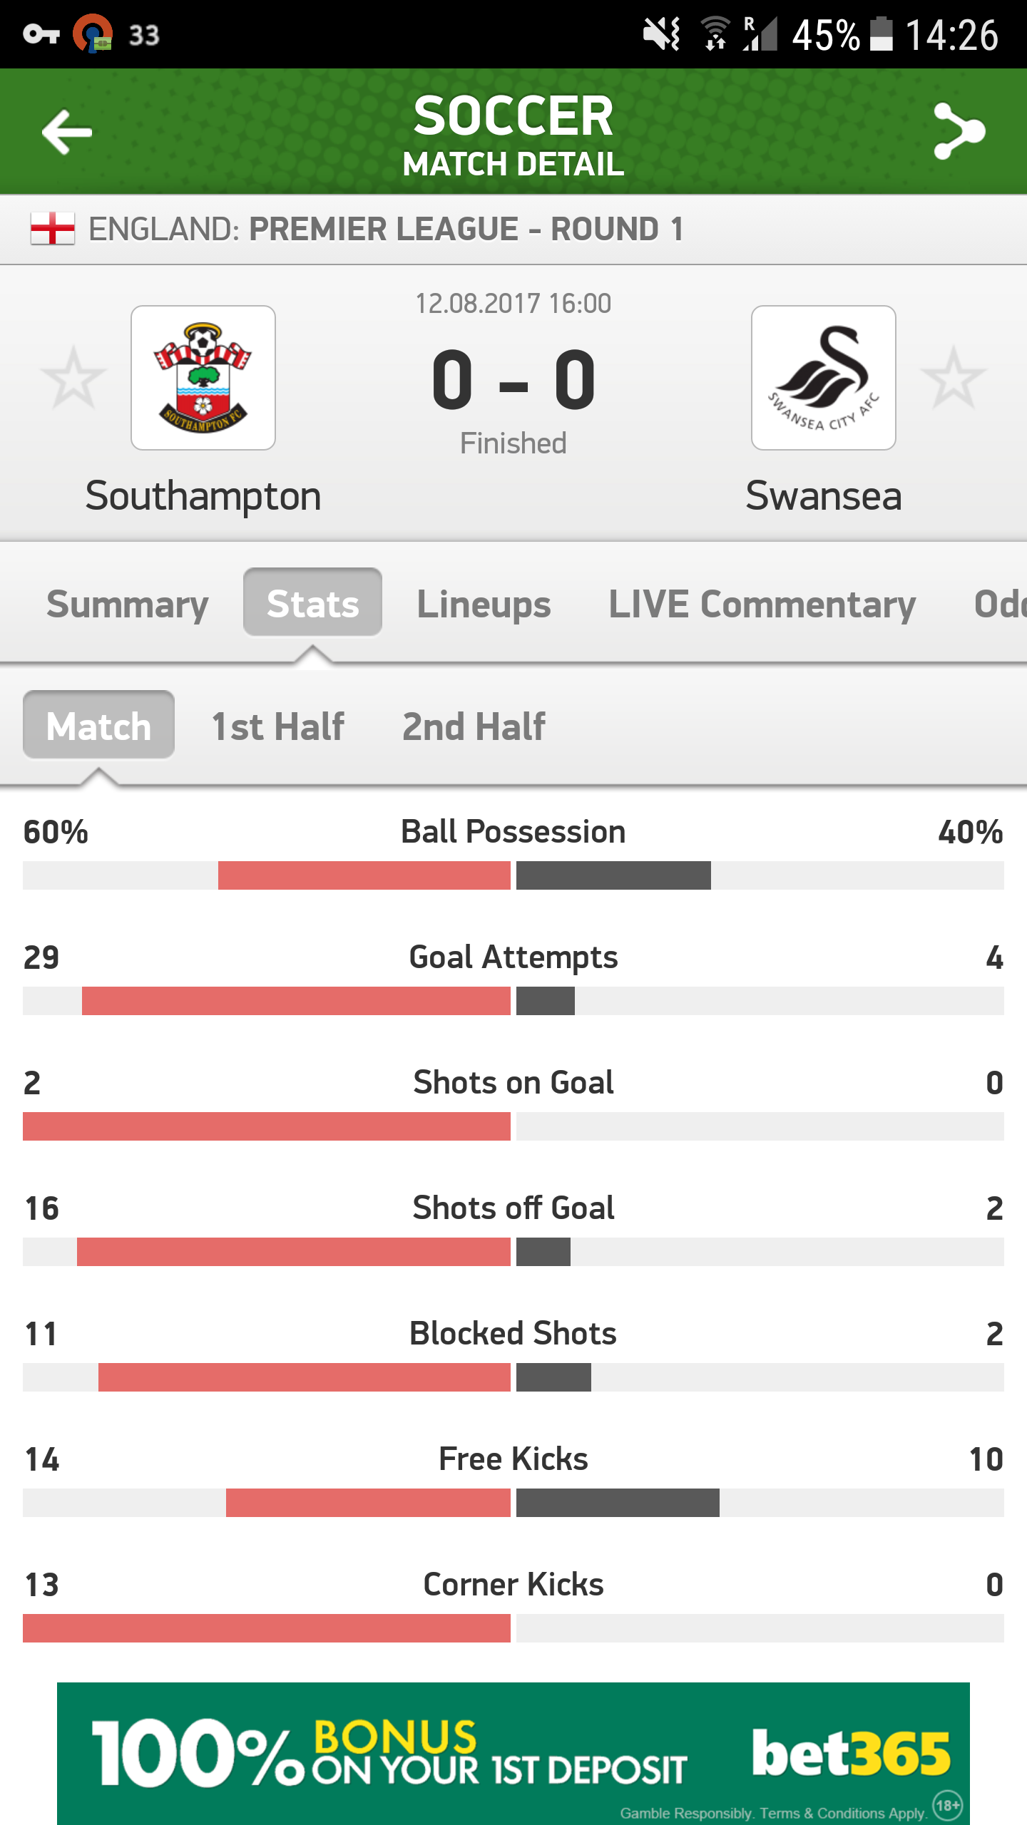Select the Stats tab
1027x1825 pixels.
[312, 602]
